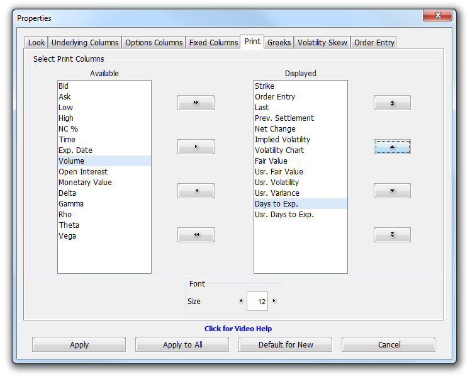The width and height of the screenshot is (470, 379).
Task: Increase font size with right arrow
Action: (274, 302)
